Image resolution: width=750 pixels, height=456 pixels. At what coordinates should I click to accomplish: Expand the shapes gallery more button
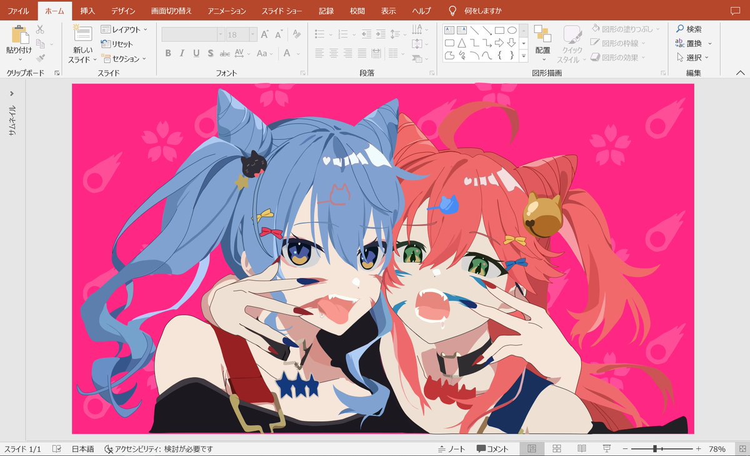pyautogui.click(x=524, y=55)
